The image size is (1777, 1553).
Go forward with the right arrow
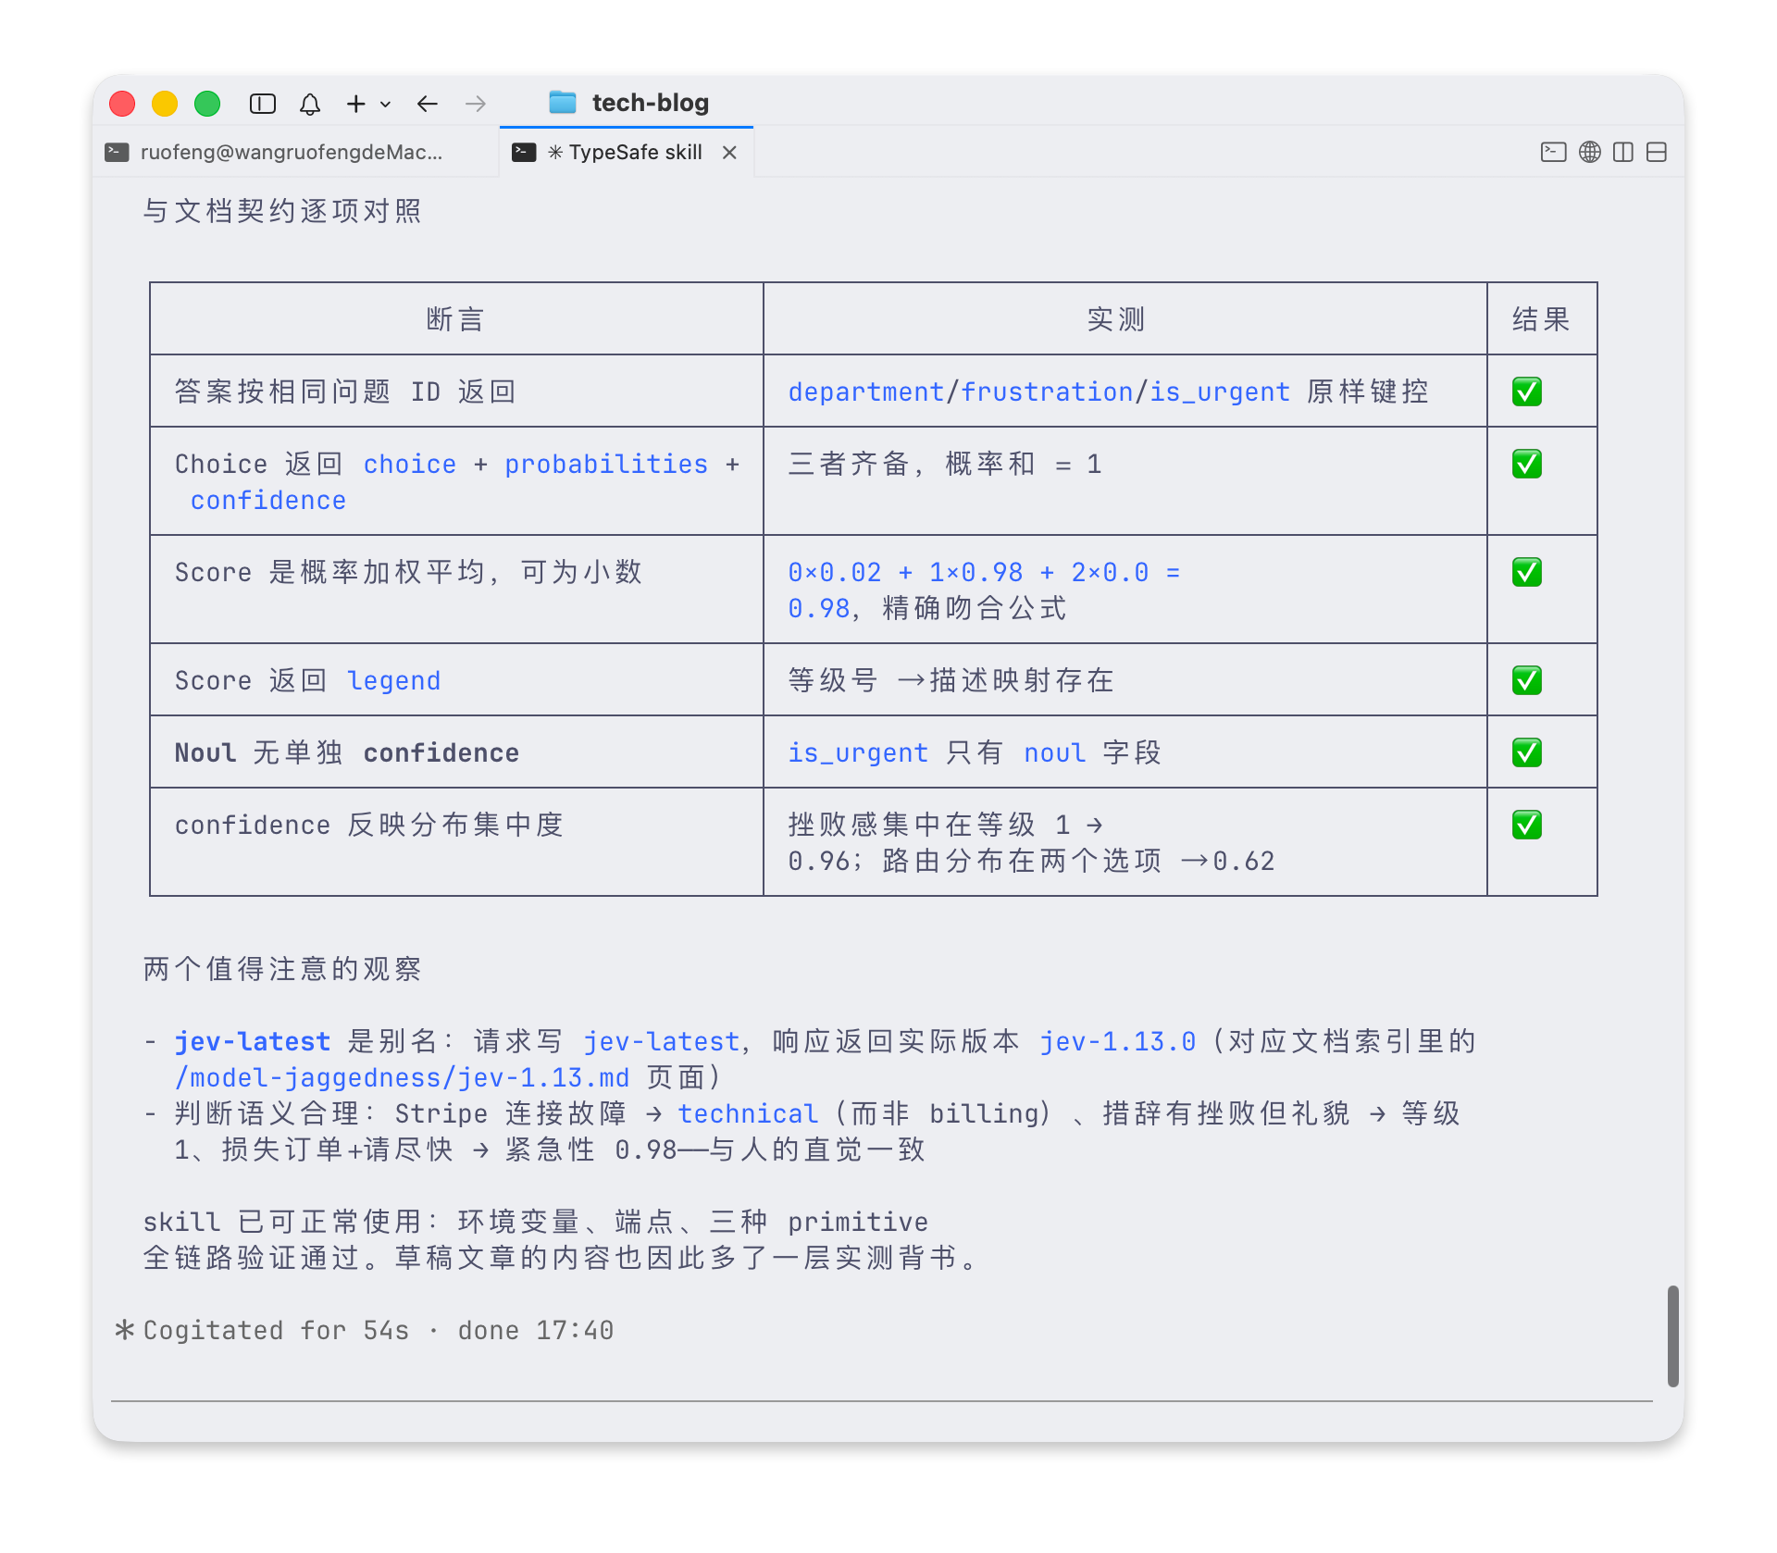coord(476,104)
